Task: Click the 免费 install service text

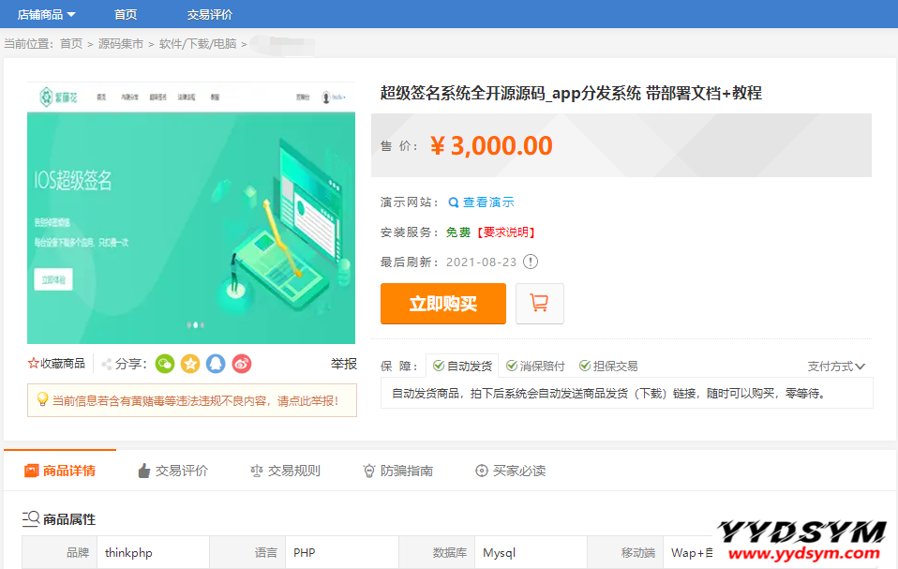Action: [458, 232]
